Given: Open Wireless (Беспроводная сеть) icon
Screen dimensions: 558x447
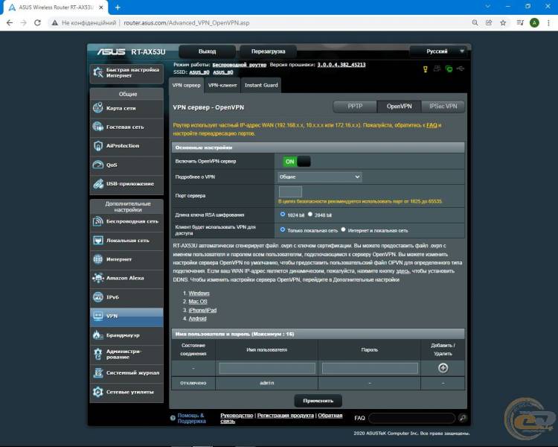Looking at the screenshot, I should coord(98,221).
